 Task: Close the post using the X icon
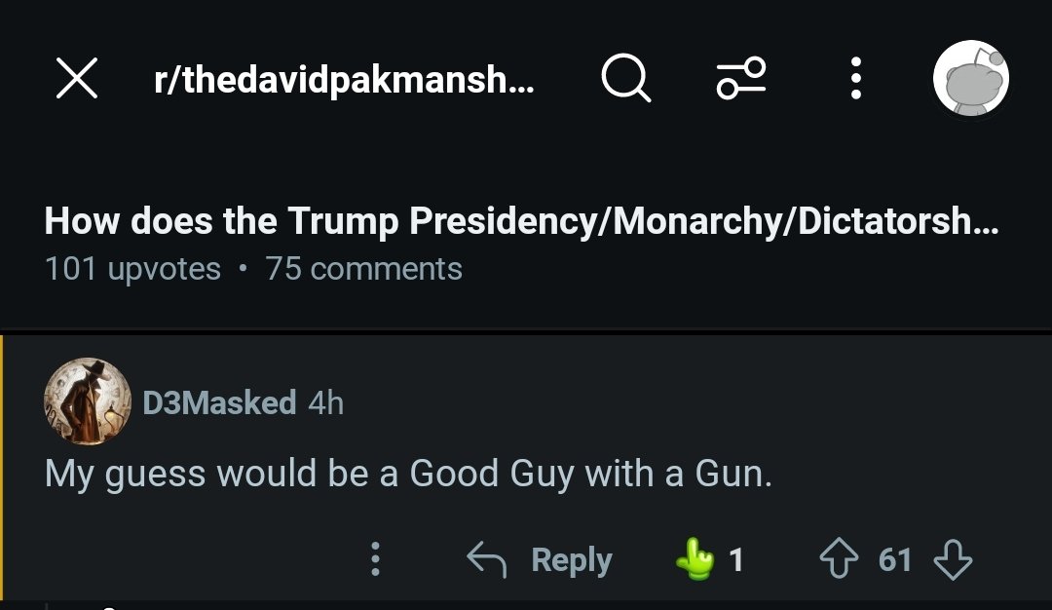click(x=77, y=79)
